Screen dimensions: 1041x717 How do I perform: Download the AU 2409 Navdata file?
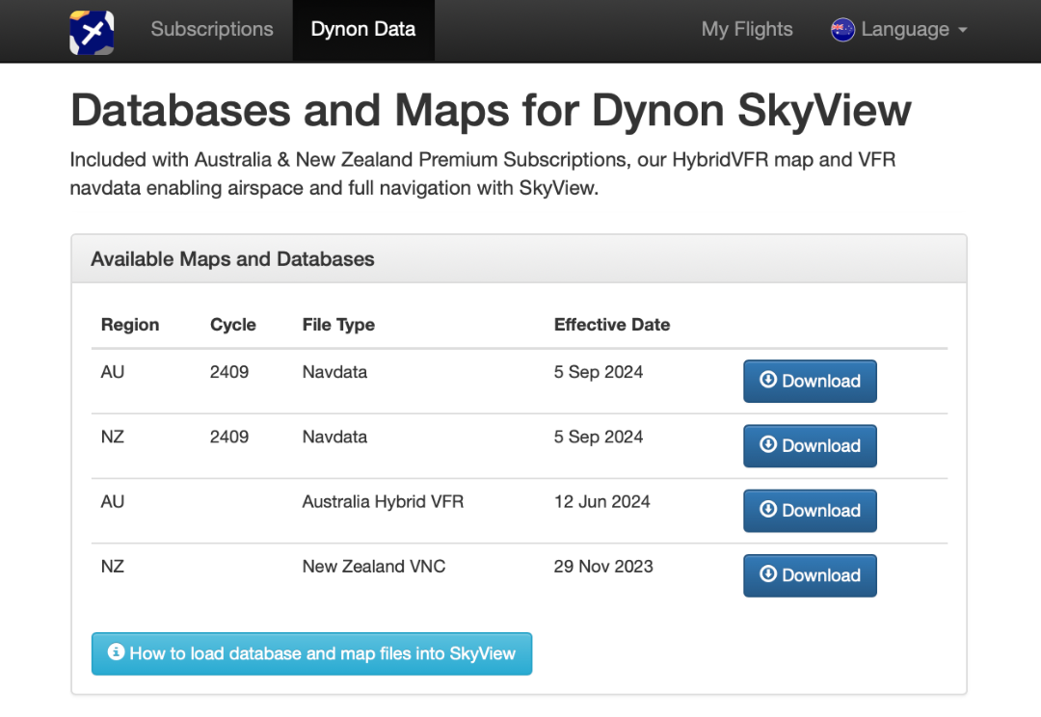810,381
